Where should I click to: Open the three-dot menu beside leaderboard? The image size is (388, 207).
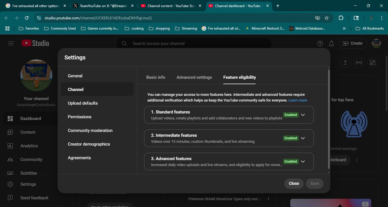point(357,160)
